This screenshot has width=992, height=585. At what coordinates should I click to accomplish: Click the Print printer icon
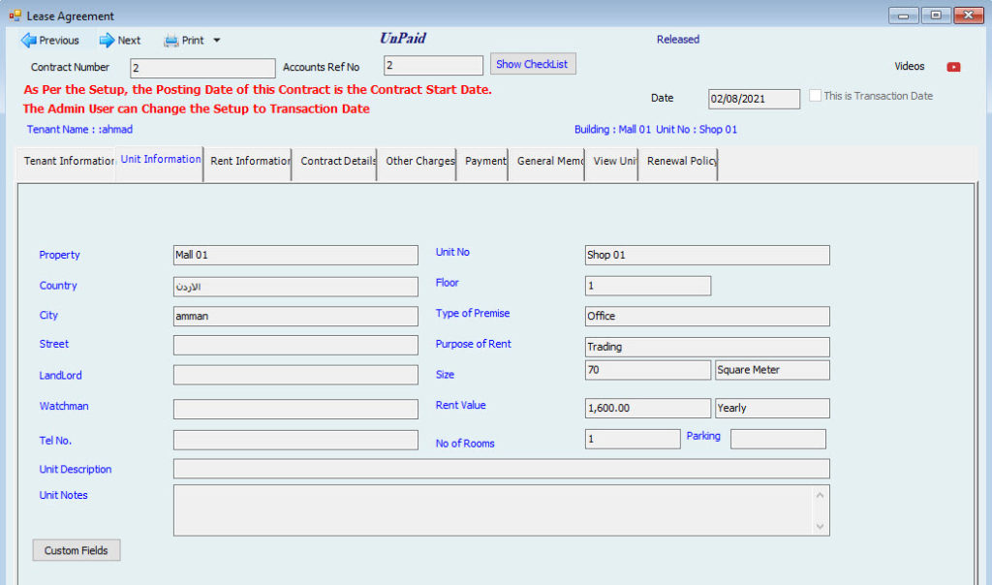point(171,41)
